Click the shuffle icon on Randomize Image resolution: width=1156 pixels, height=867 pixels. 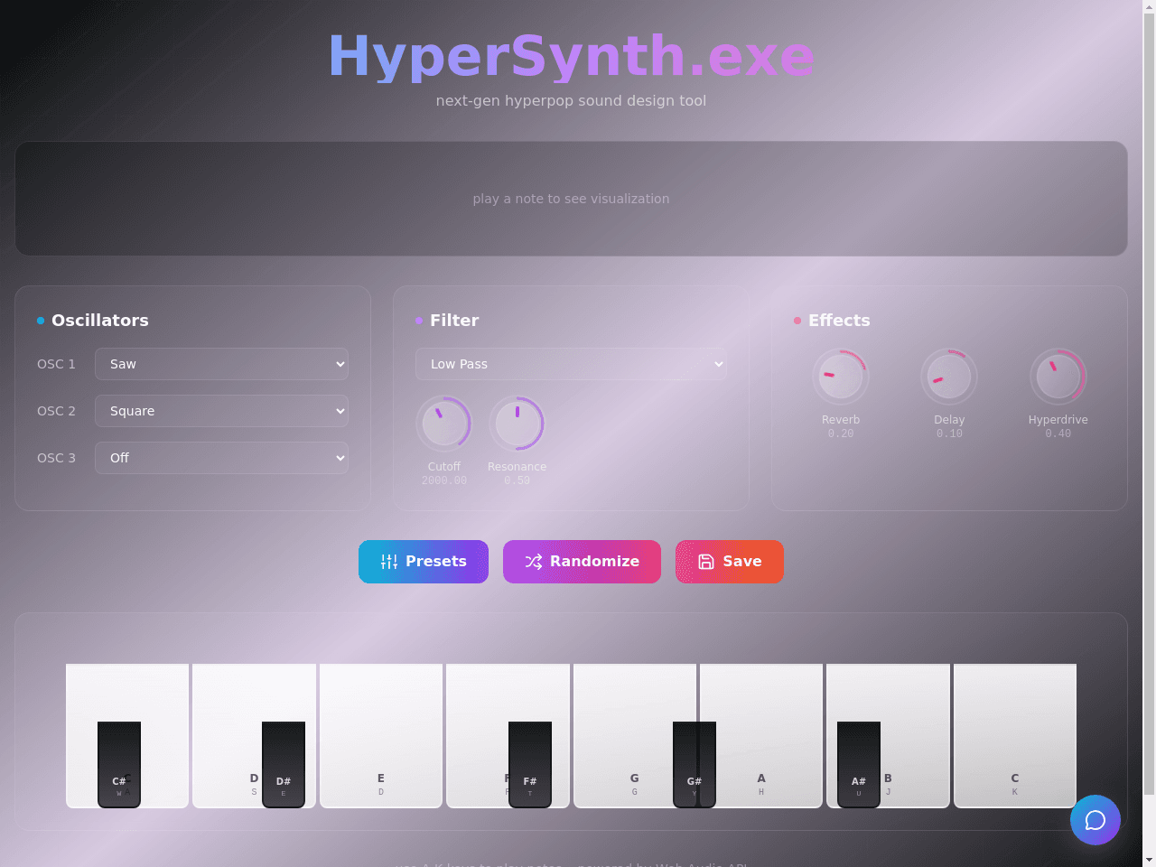pyautogui.click(x=534, y=562)
